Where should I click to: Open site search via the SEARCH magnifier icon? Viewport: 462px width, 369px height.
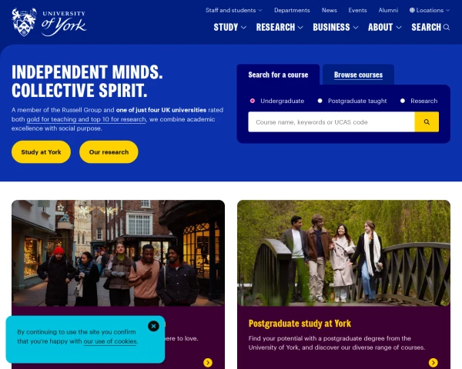point(447,28)
